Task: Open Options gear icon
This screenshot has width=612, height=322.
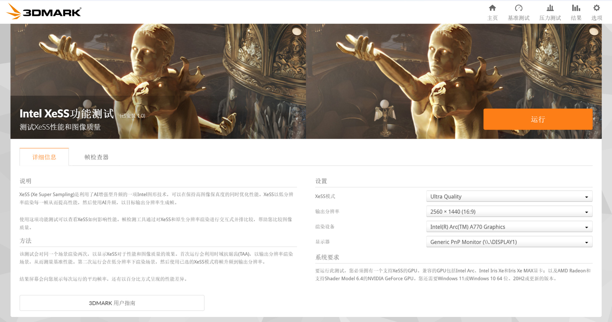Action: click(x=597, y=8)
